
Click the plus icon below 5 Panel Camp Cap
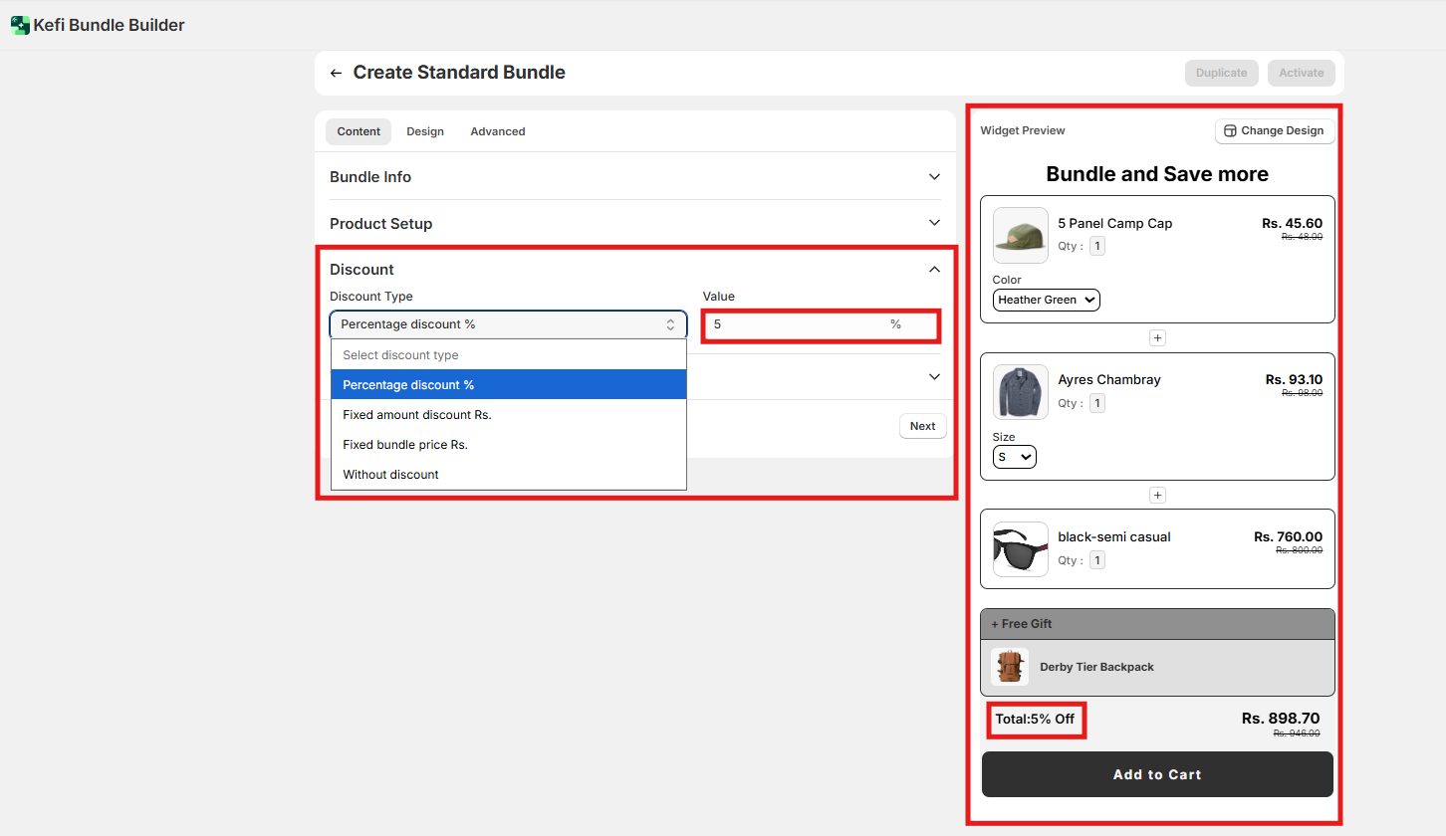(x=1157, y=338)
